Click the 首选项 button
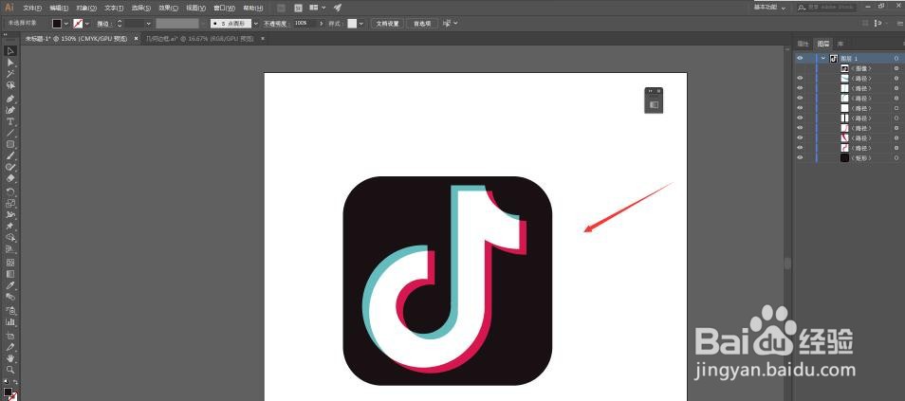 point(422,24)
